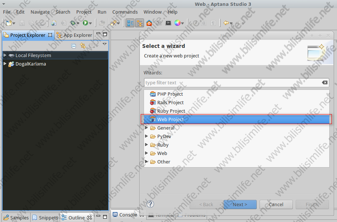Expand the General wizard folder

click(147, 128)
